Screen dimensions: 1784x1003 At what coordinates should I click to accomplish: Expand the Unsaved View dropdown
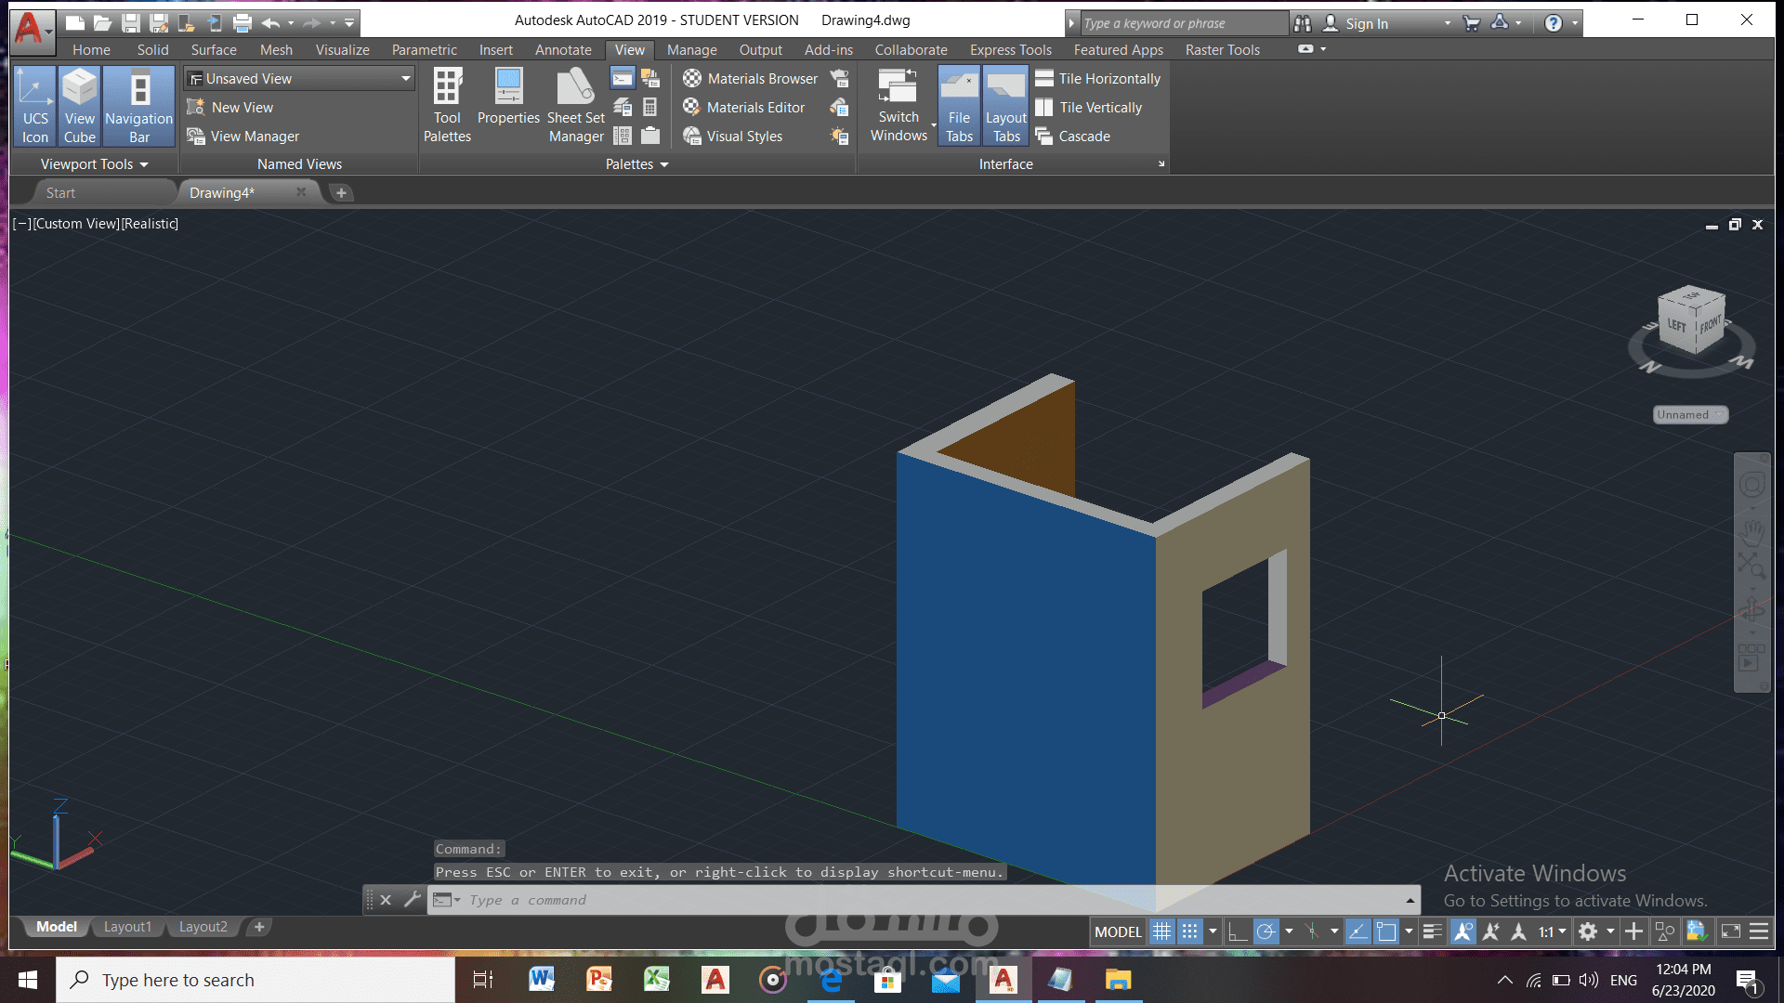405,79
